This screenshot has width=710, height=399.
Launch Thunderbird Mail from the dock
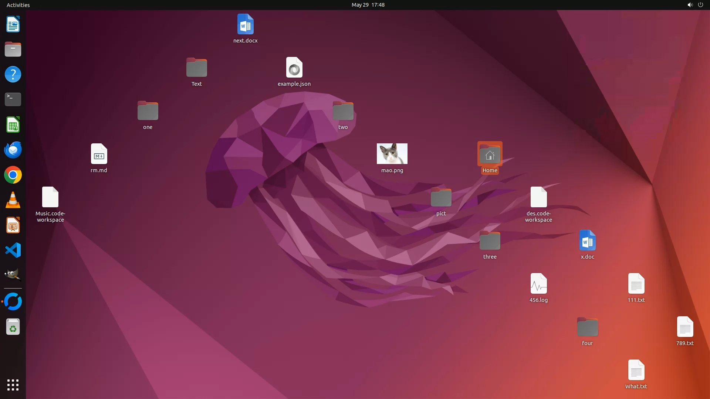13,150
